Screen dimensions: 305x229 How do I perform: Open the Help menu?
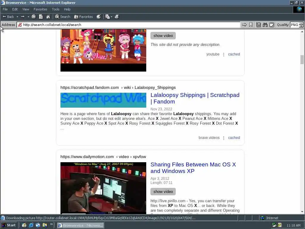pos(67,9)
